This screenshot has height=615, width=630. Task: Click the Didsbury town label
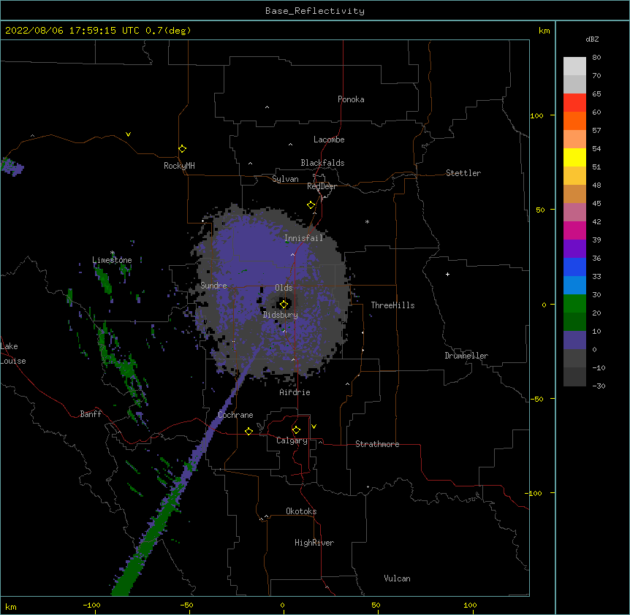click(x=280, y=315)
